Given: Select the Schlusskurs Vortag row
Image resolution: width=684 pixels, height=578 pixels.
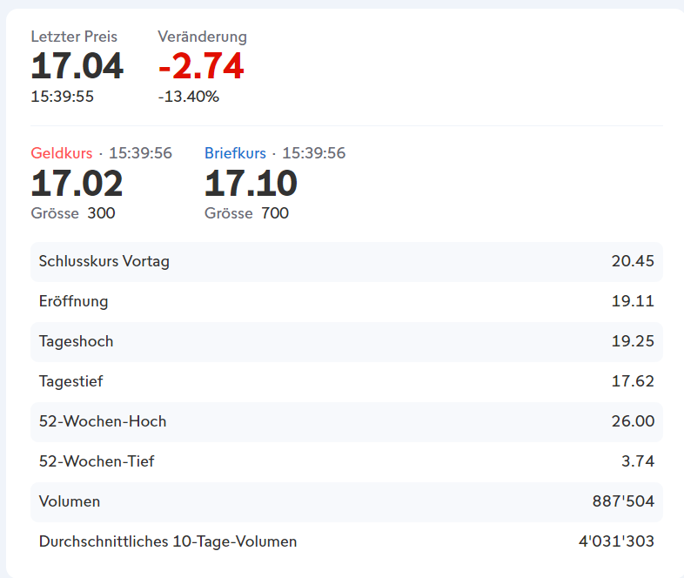Looking at the screenshot, I should pos(346,261).
